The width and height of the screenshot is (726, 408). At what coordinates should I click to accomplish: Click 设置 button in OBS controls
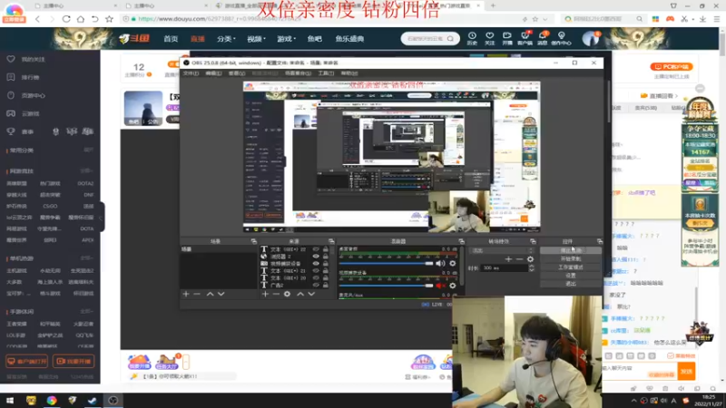point(571,276)
